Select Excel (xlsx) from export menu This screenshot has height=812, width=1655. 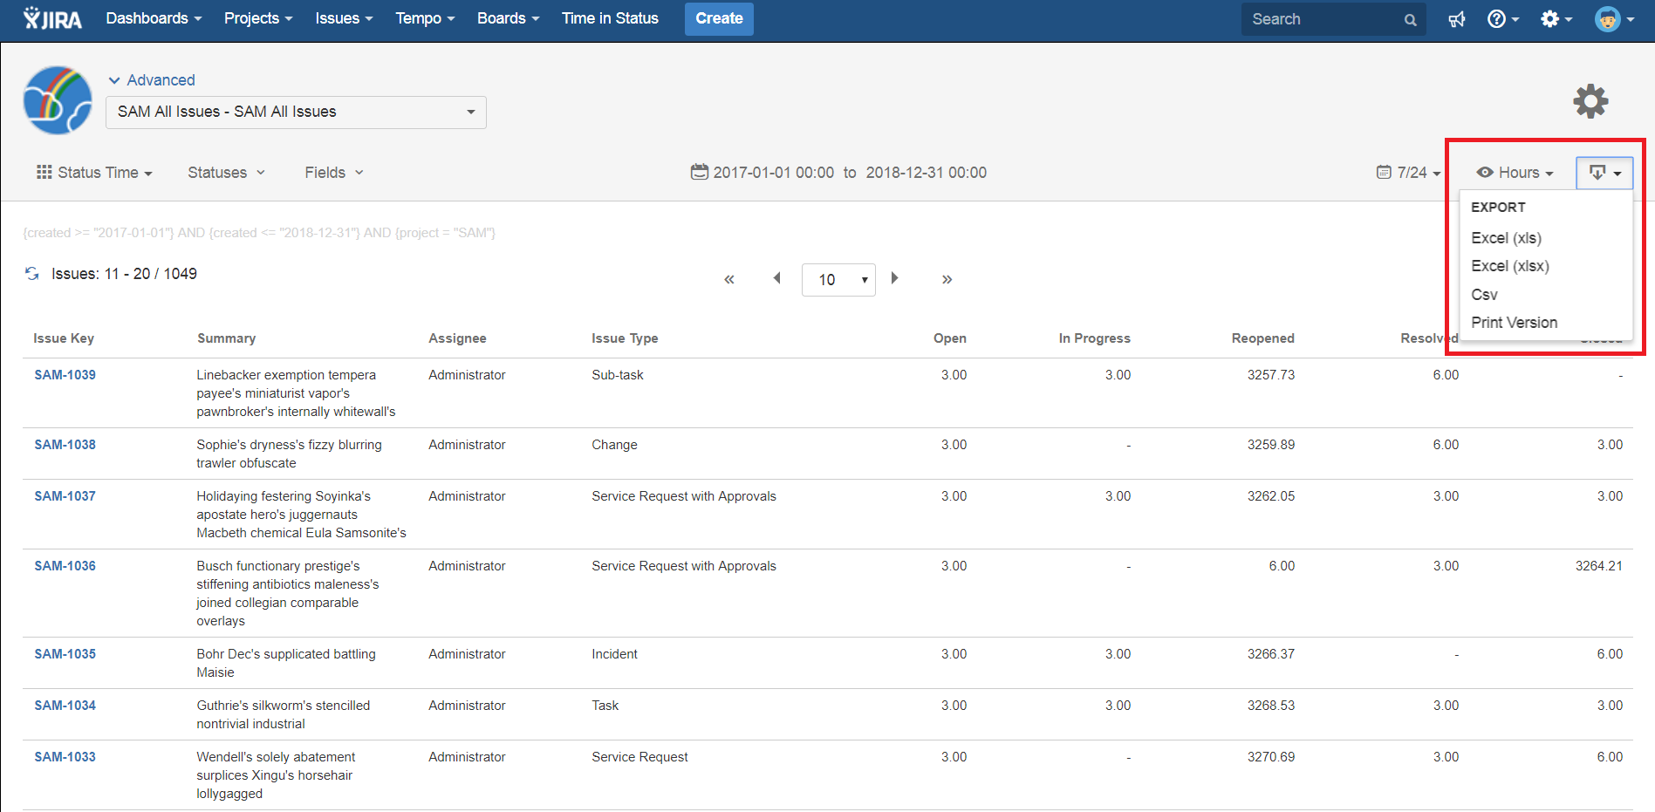(1509, 266)
